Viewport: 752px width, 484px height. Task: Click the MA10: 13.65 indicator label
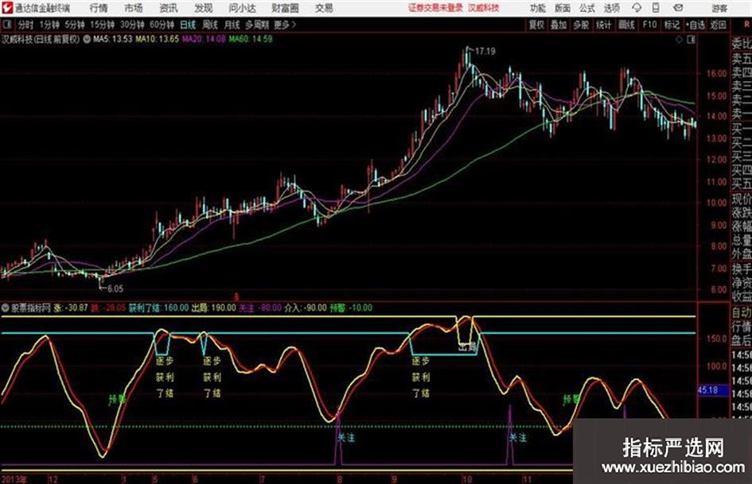[157, 39]
